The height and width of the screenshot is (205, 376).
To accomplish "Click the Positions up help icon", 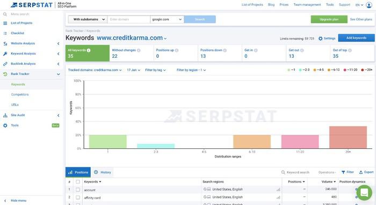I will pyautogui.click(x=177, y=50).
